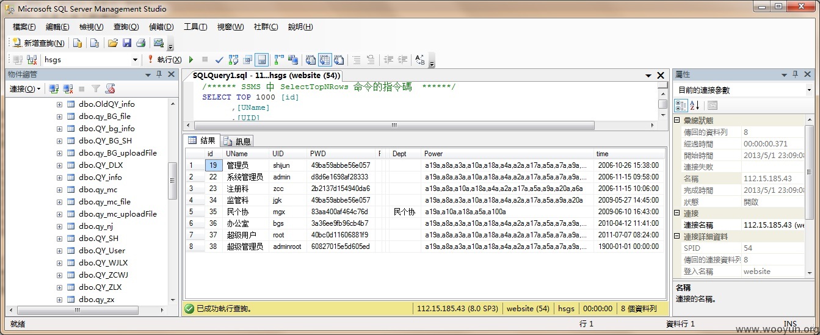The height and width of the screenshot is (335, 820).
Task: Expand the dbo.qy_zx table node
Action: tap(59, 300)
